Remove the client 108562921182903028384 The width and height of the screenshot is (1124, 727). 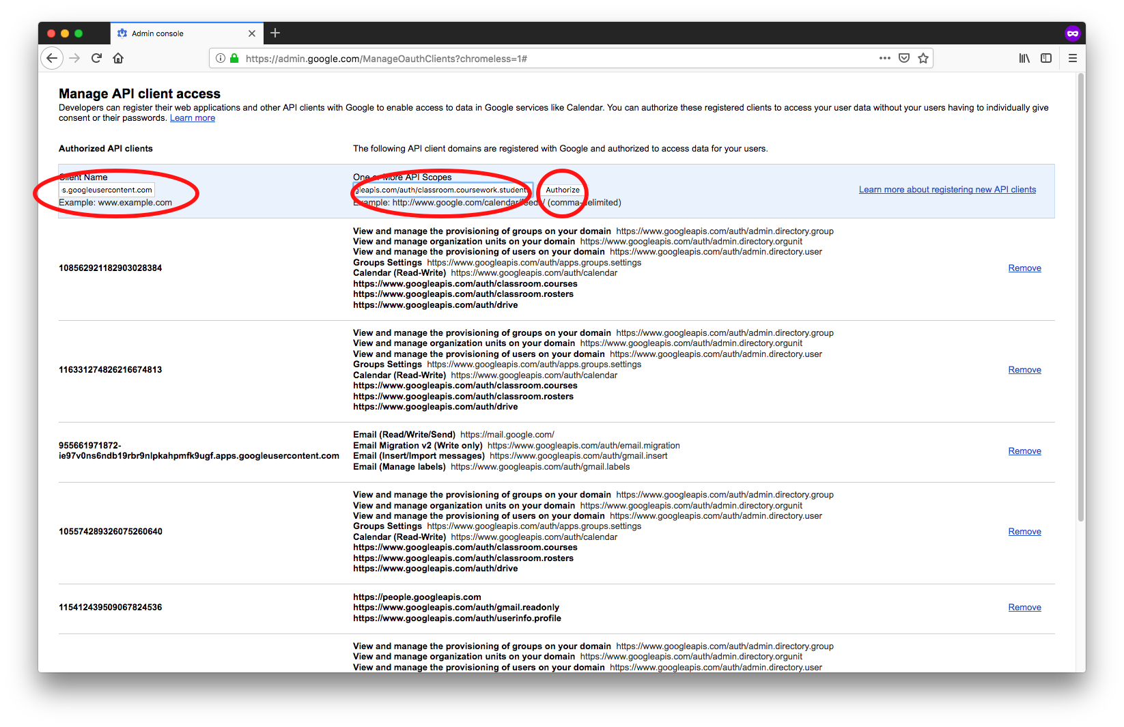(x=1024, y=268)
